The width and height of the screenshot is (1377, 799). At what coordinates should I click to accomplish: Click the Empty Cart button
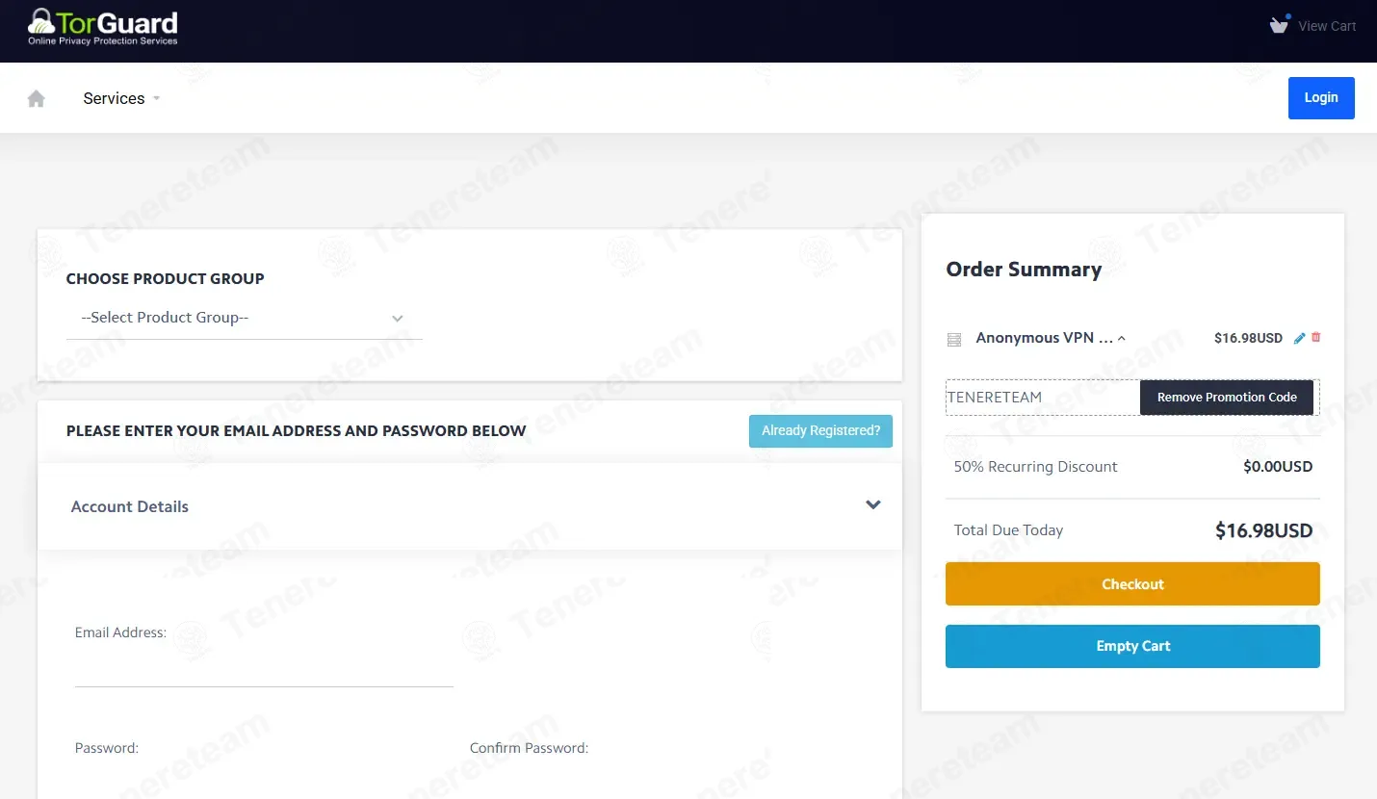click(x=1132, y=646)
